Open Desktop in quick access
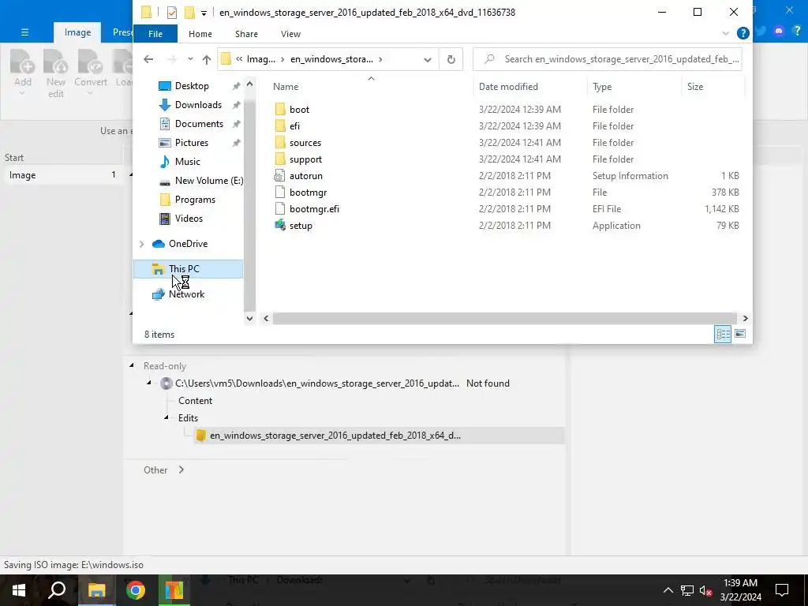The image size is (808, 606). (192, 86)
